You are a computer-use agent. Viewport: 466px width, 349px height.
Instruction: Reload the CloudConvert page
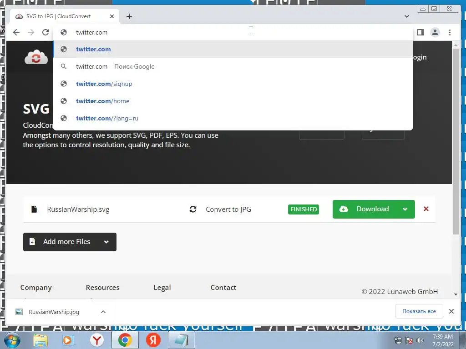(x=46, y=32)
